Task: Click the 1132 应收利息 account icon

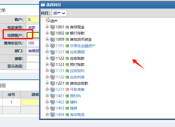Action: (52, 77)
